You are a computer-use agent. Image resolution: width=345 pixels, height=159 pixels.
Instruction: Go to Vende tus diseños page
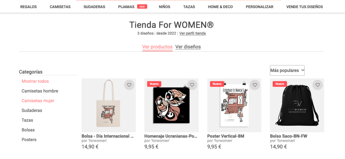pos(305,7)
